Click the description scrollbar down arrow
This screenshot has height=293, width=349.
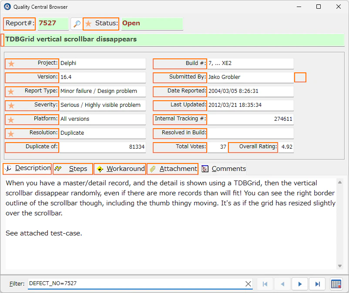pos(340,266)
